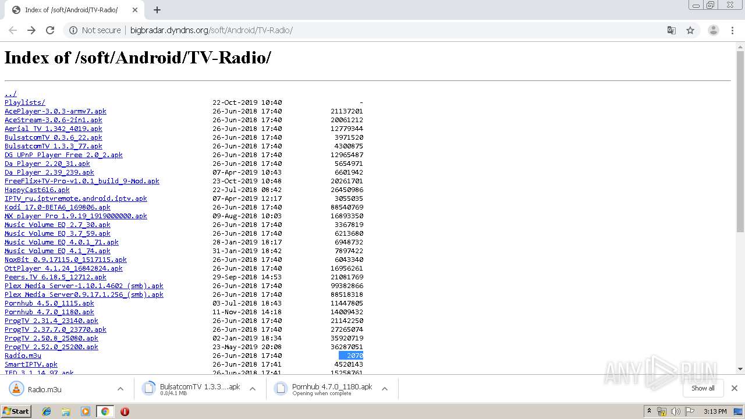
Task: Download FreeFlix+TV-Pro-v1.0.1_build_9-Mod.apk
Action: pos(82,181)
